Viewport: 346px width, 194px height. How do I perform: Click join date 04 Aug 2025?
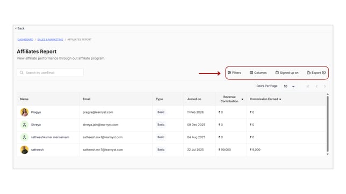coord(196,137)
